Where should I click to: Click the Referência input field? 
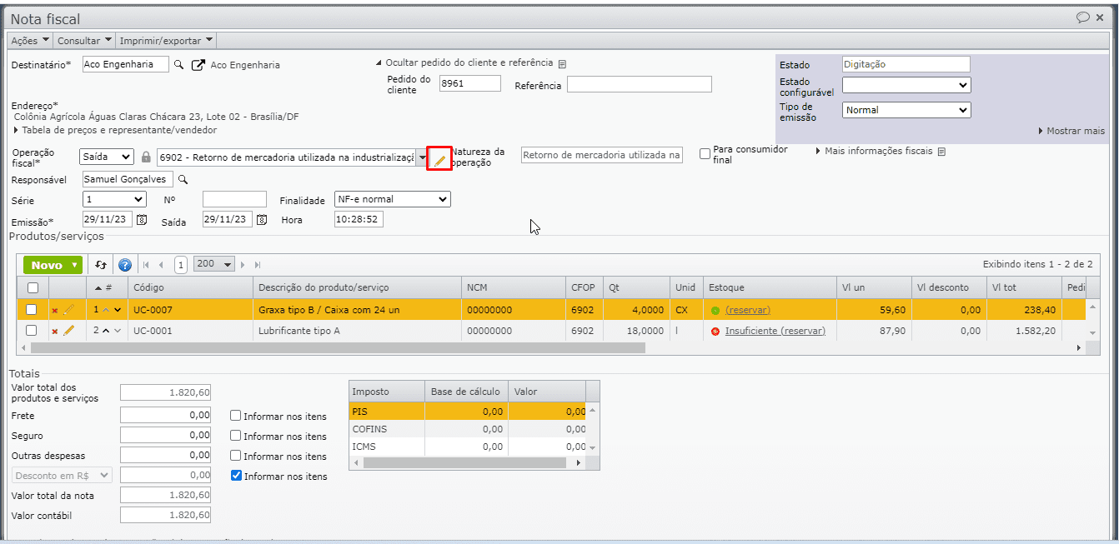tap(640, 84)
